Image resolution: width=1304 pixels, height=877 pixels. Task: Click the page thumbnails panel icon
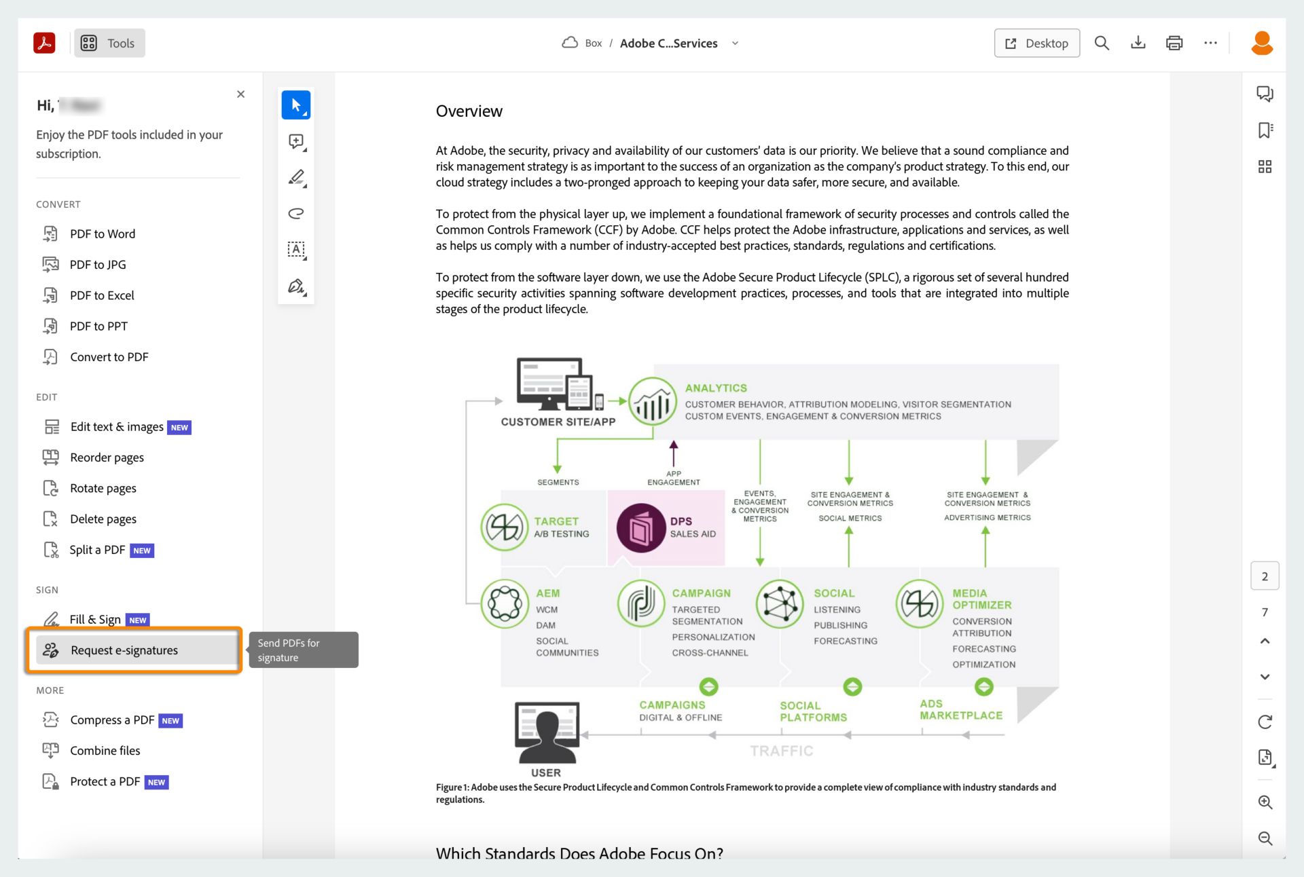click(x=1264, y=166)
